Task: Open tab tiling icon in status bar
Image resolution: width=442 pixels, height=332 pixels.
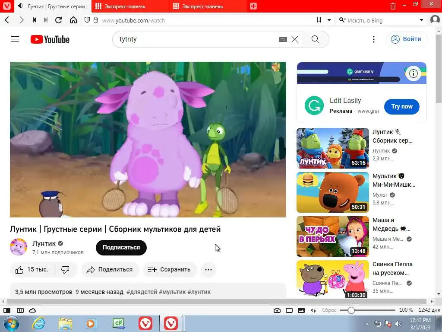Action: pyautogui.click(x=20, y=310)
